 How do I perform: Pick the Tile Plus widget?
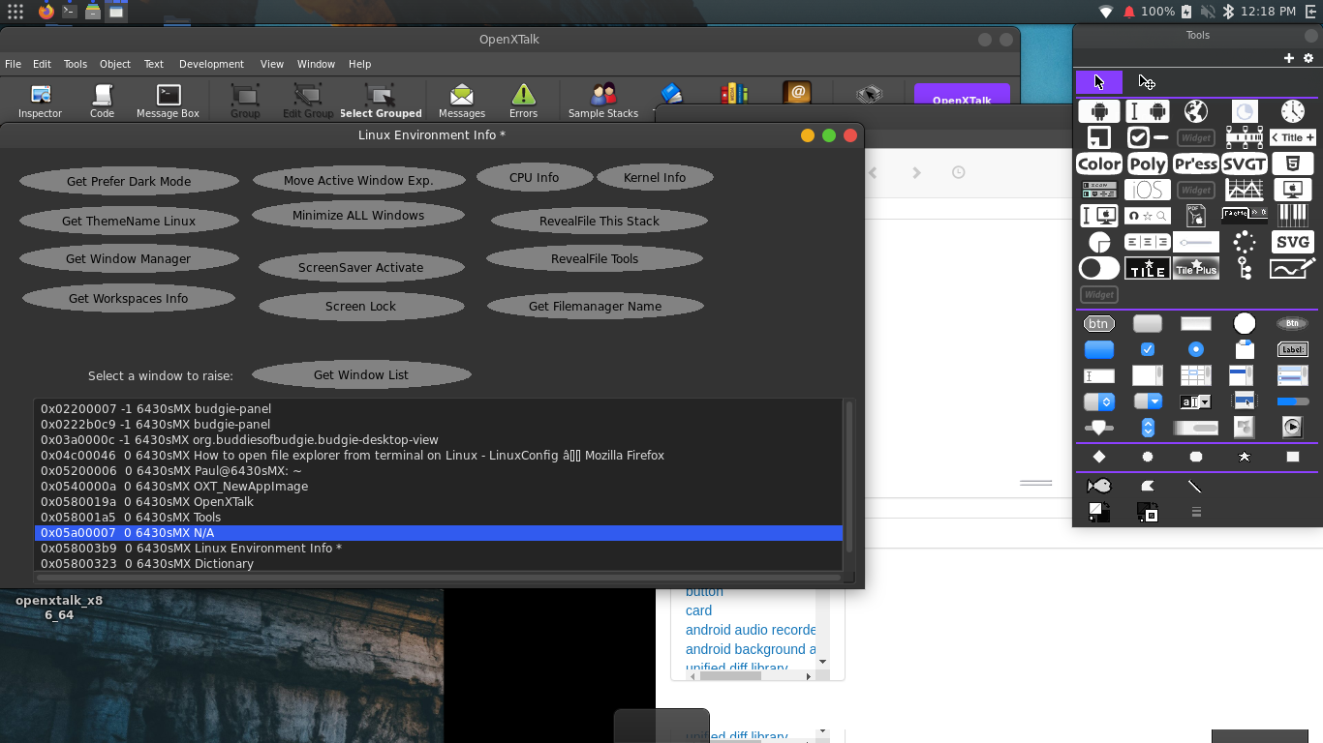[x=1196, y=268]
